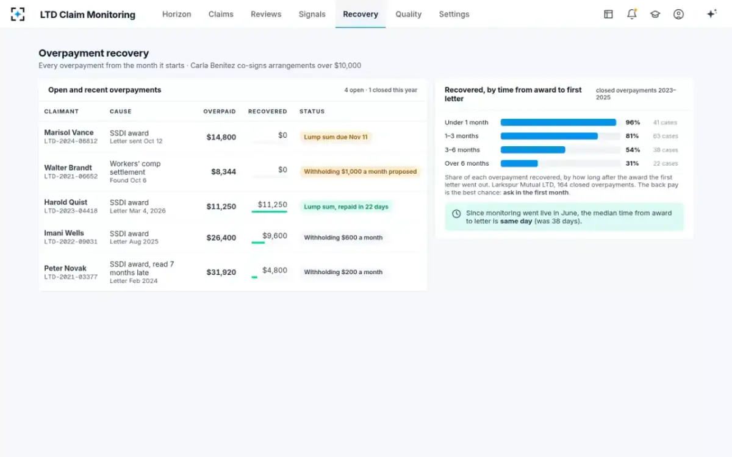Go to the Settings tab

click(454, 14)
